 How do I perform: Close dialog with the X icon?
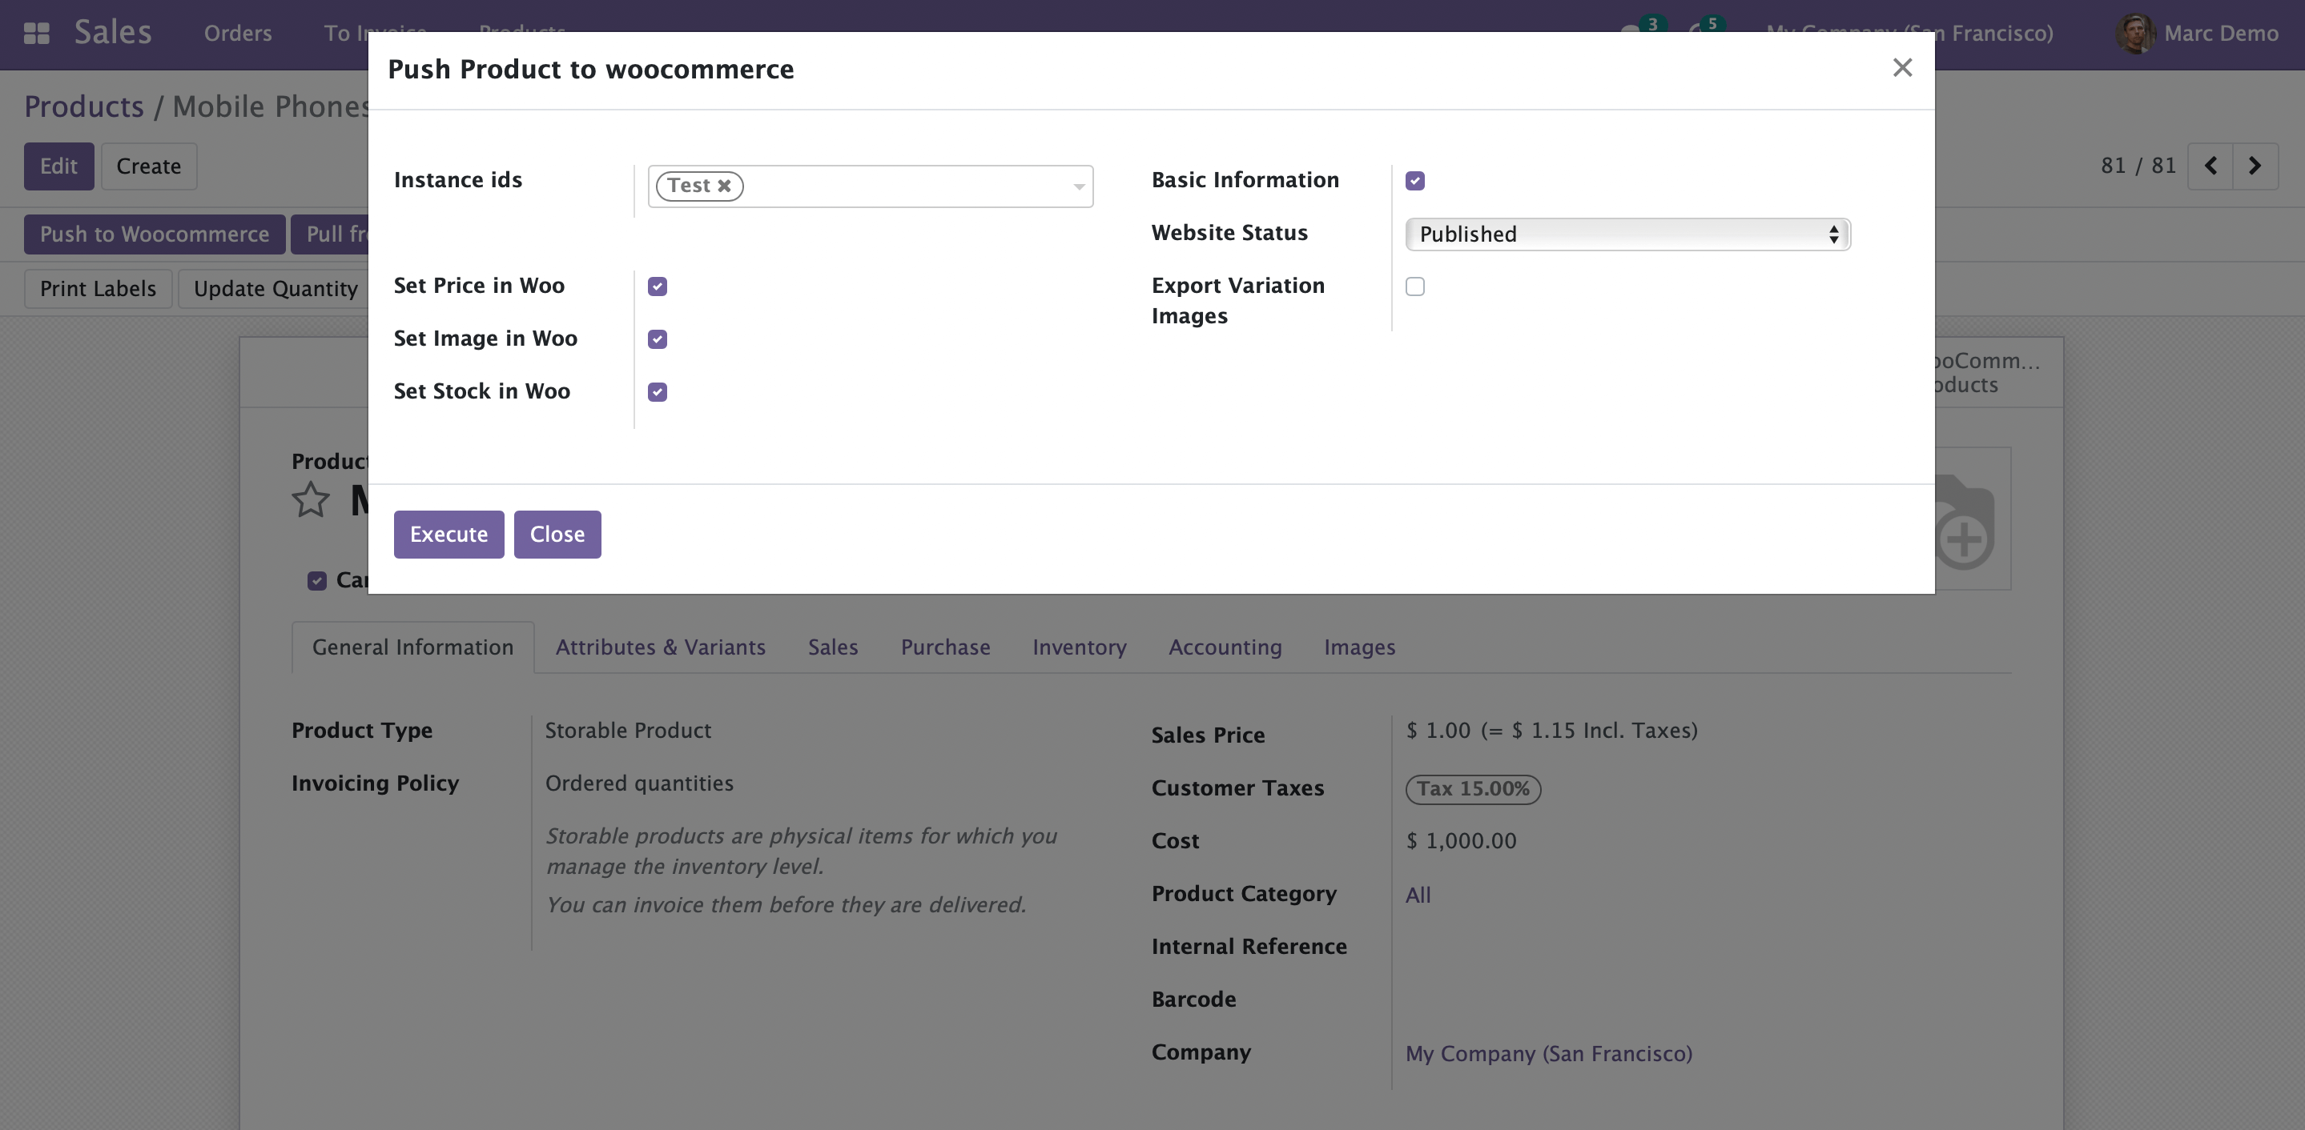(x=1901, y=68)
